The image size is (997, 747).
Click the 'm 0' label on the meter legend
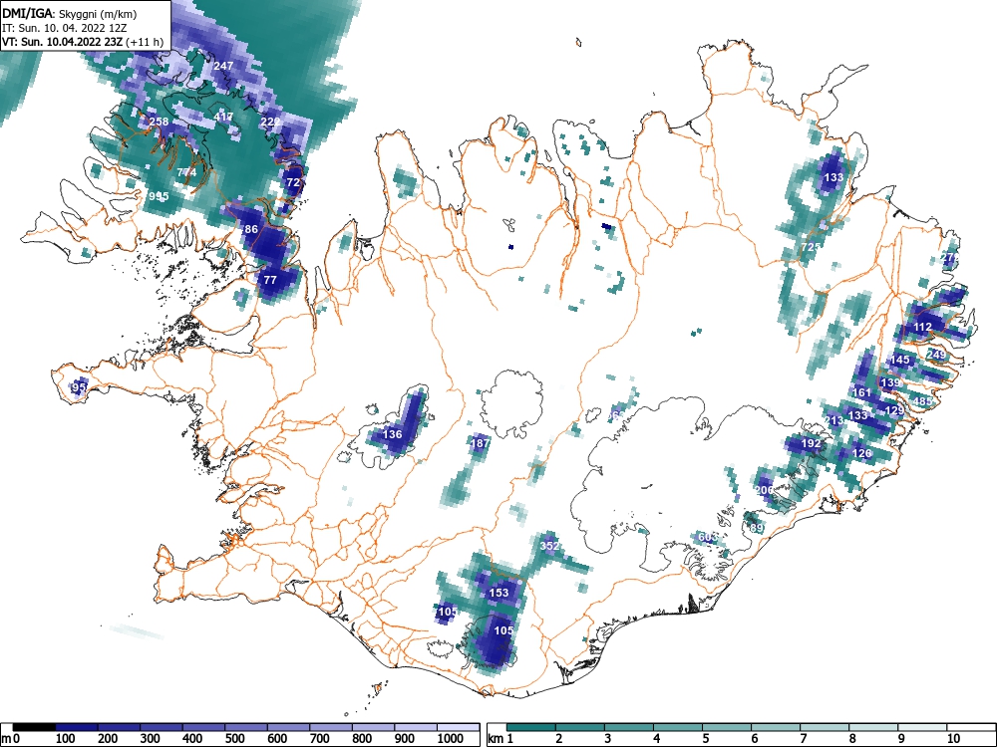10,739
